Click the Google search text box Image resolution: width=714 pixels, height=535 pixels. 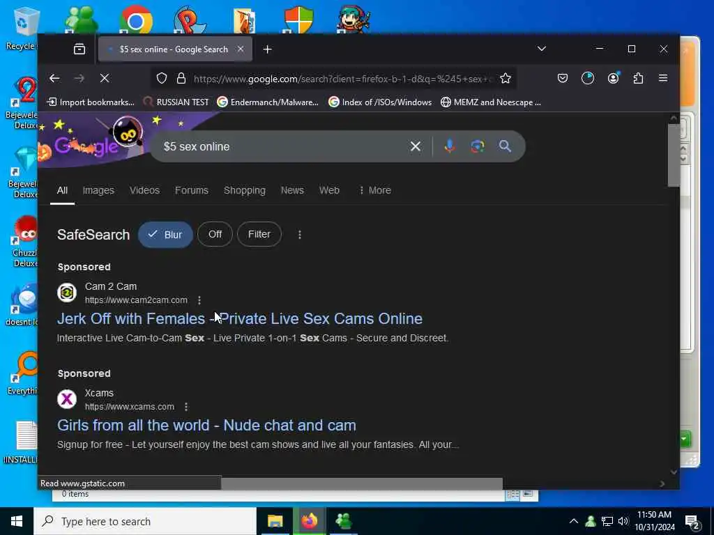[282, 146]
